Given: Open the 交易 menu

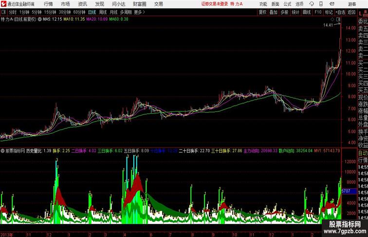Looking at the screenshot, I should [x=158, y=4].
